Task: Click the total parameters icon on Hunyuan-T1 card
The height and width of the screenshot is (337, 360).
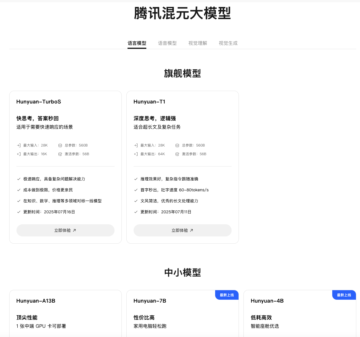Action: tap(177, 145)
